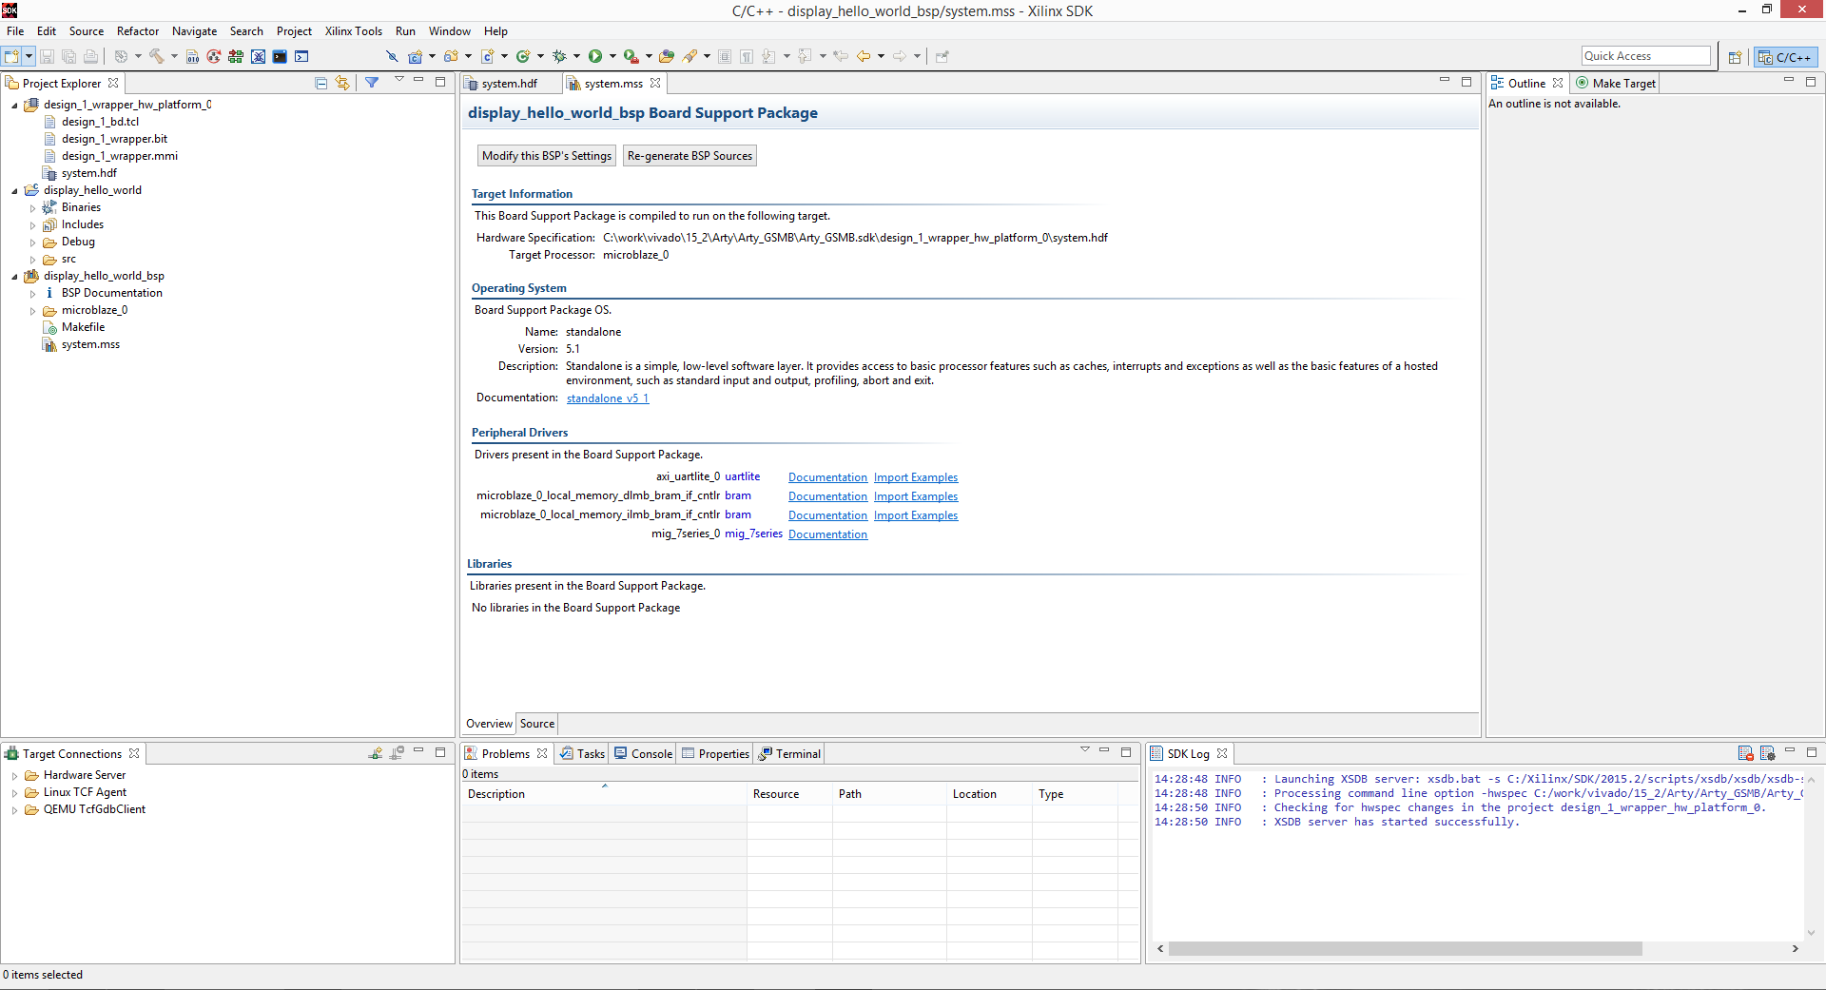Click the Project Explorer filter funnel icon
The width and height of the screenshot is (1826, 990).
[x=372, y=83]
